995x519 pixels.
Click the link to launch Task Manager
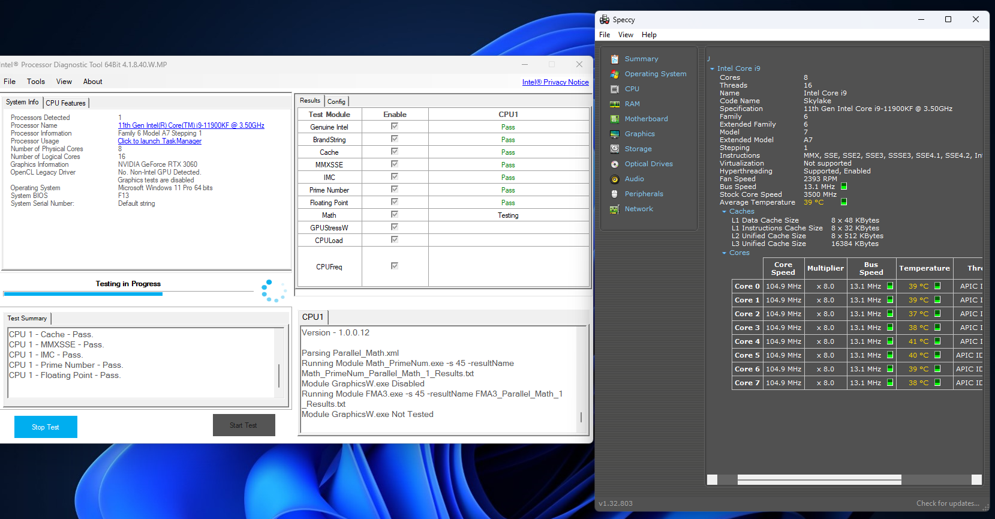coord(160,141)
